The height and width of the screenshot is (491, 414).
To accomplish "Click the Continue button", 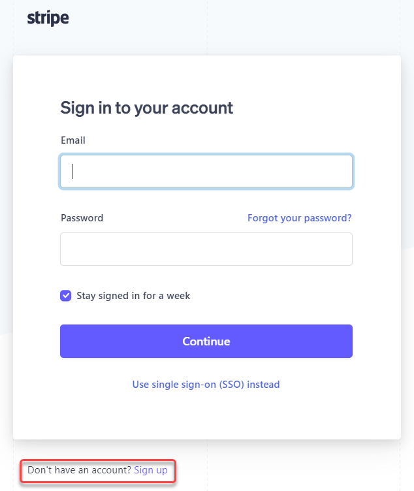I will pyautogui.click(x=206, y=341).
